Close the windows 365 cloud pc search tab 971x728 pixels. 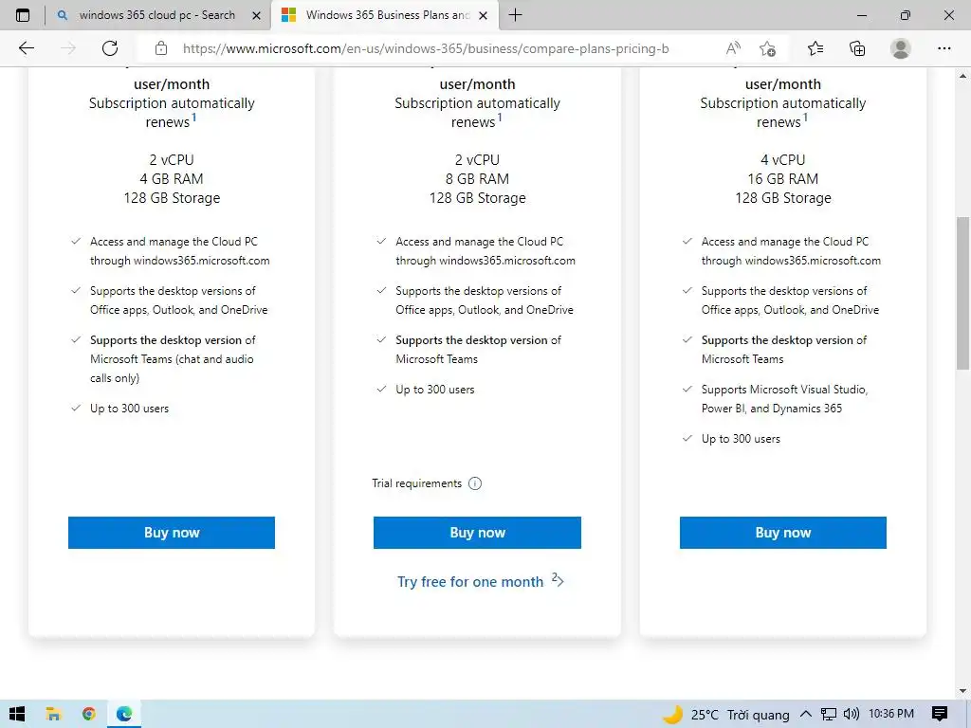tap(256, 16)
